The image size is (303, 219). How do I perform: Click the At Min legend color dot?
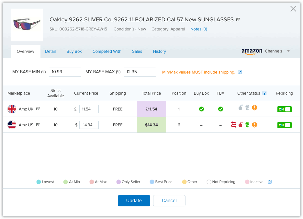pyautogui.click(x=65, y=182)
